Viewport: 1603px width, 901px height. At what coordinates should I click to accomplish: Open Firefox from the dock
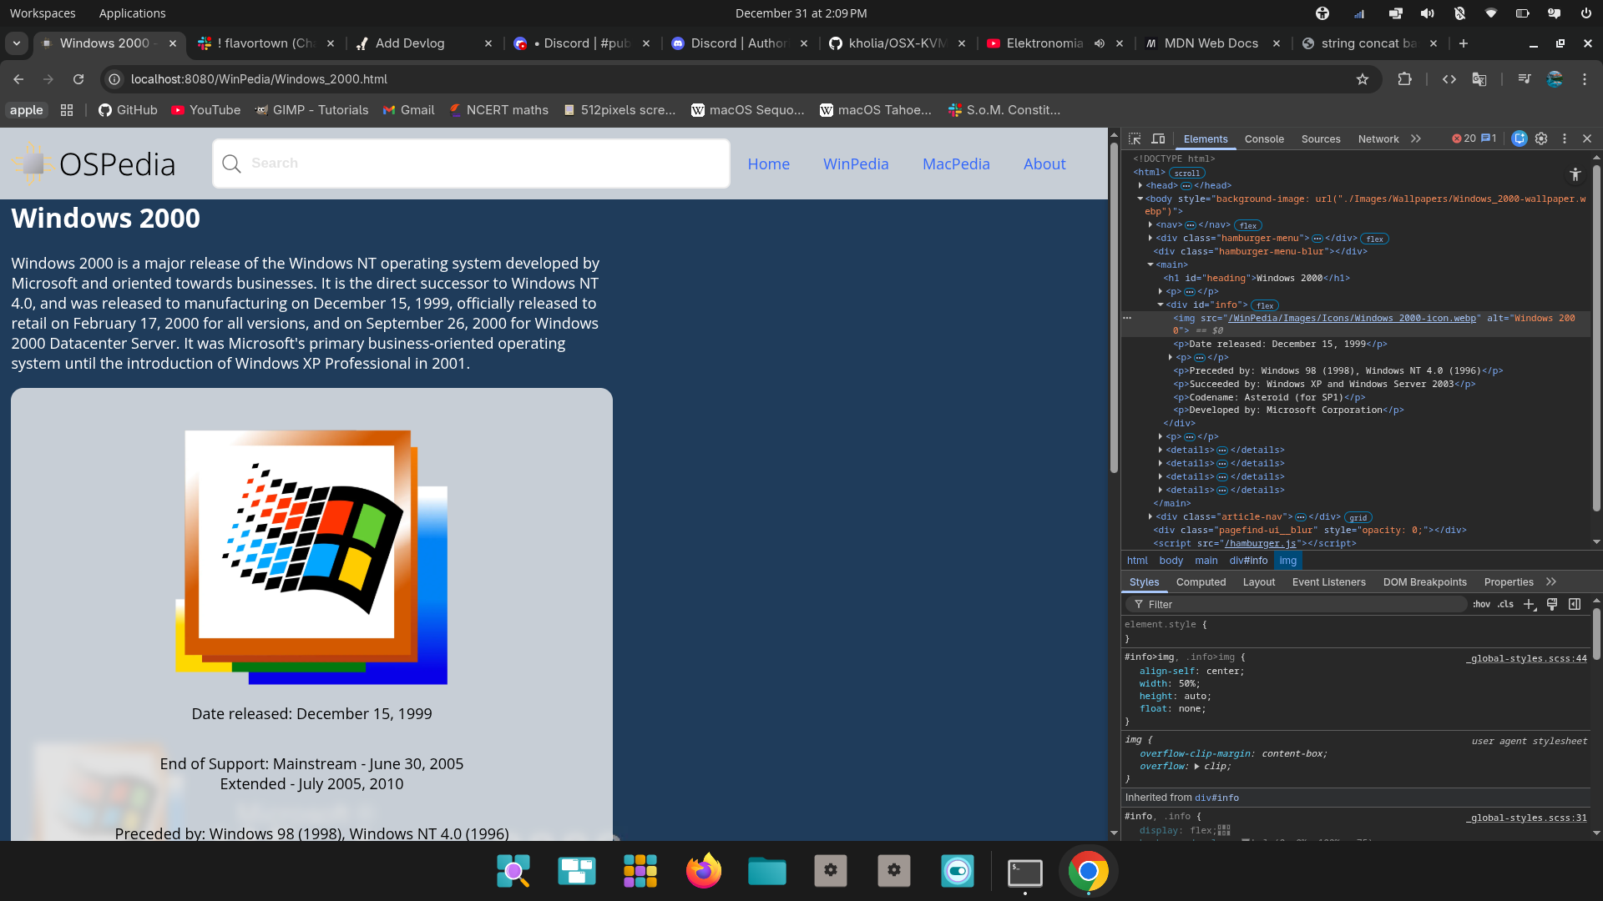point(703,872)
